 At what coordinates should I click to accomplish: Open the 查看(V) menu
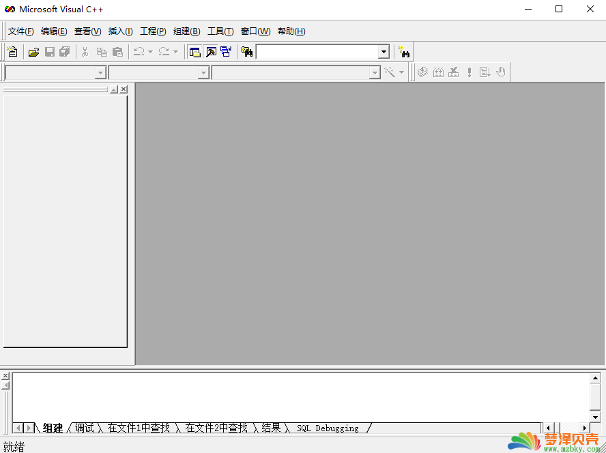88,31
